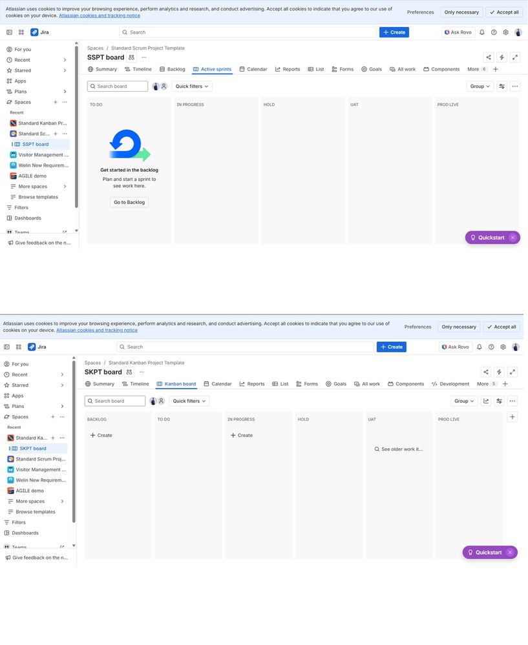Open insights chart icon on SKPT board
This screenshot has width=528, height=645.
pyautogui.click(x=486, y=401)
